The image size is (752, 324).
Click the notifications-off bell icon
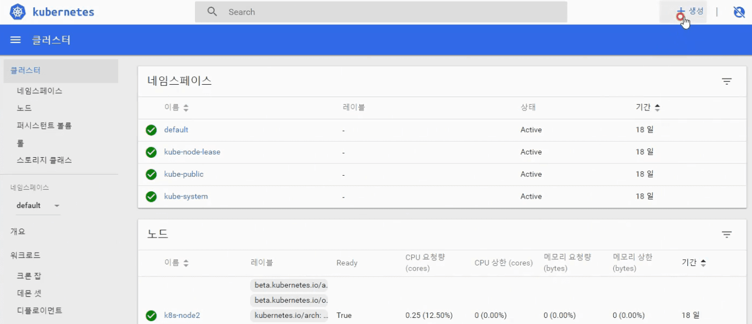tap(739, 12)
